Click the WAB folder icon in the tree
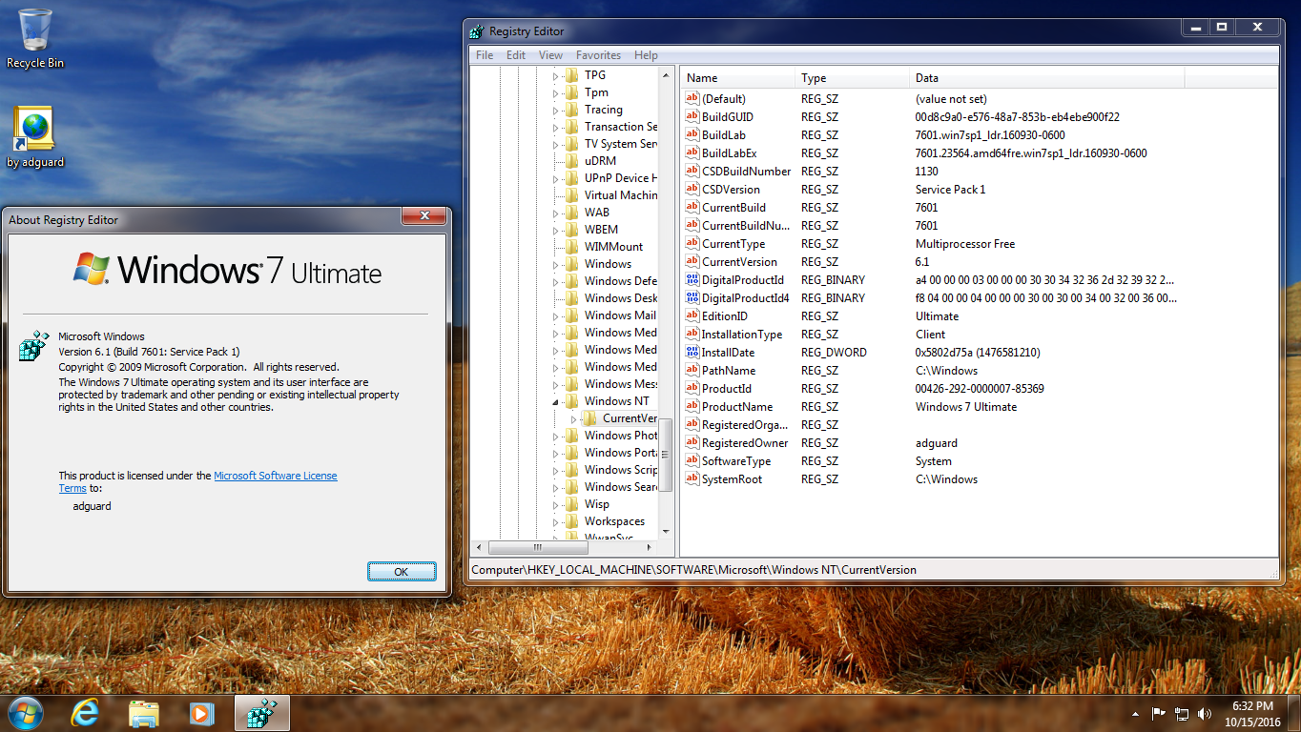 (571, 213)
